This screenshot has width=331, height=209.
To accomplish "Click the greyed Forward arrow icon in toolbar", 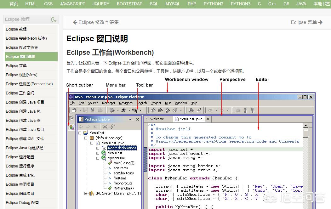I will click(222, 110).
